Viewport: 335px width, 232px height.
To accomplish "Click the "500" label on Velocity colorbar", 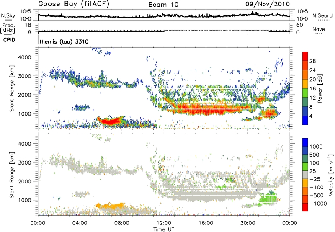I will [314, 155].
